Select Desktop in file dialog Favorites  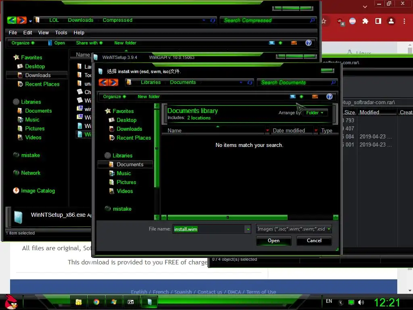click(126, 120)
